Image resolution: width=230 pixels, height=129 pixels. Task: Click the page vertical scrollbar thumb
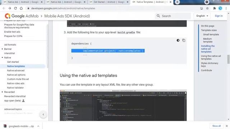pos(229,59)
